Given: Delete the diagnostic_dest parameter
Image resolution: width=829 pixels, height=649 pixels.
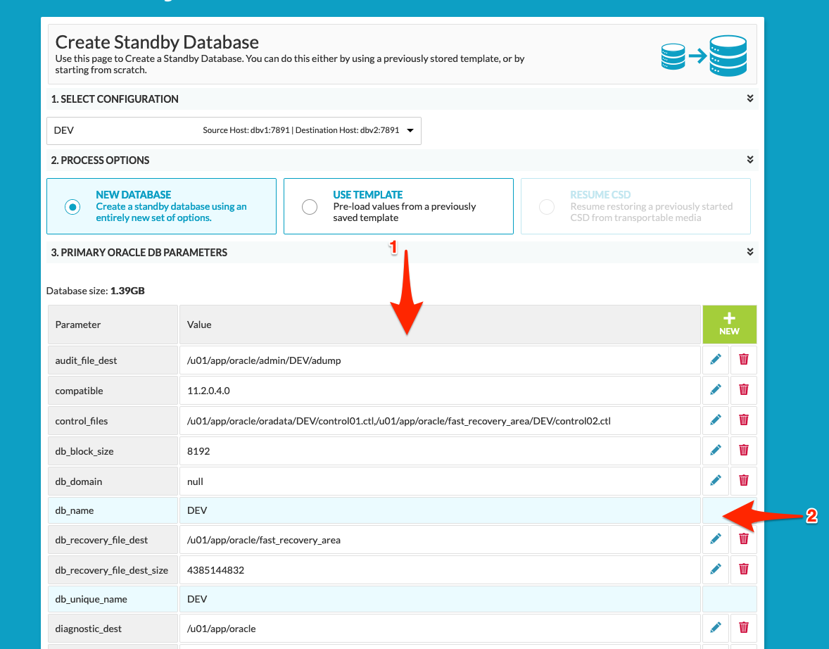Looking at the screenshot, I should click(x=743, y=627).
